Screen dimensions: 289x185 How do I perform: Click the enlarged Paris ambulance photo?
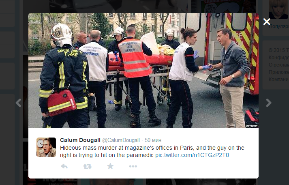(x=143, y=71)
